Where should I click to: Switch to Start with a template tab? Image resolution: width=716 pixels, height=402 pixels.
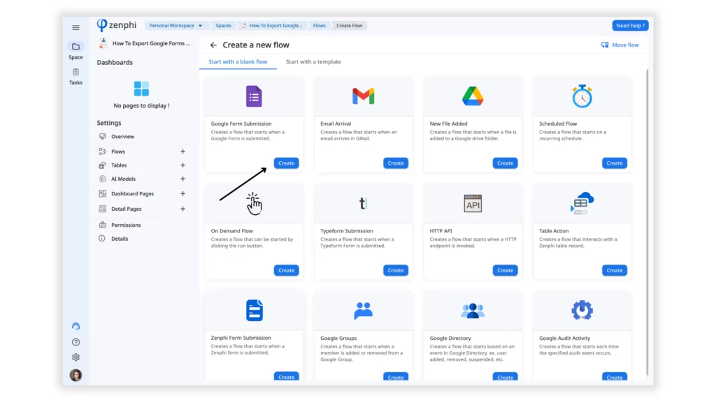point(313,62)
